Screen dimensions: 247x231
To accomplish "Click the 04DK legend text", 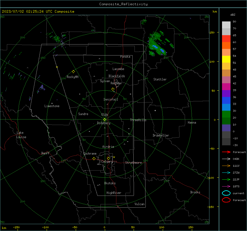I will pyautogui.click(x=236, y=159).
